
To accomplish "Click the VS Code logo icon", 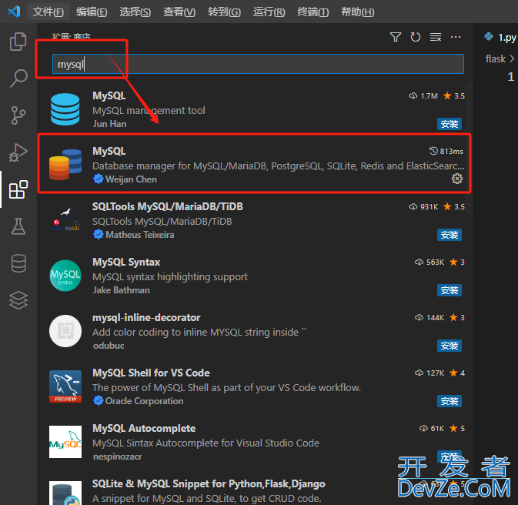I will coord(14,12).
